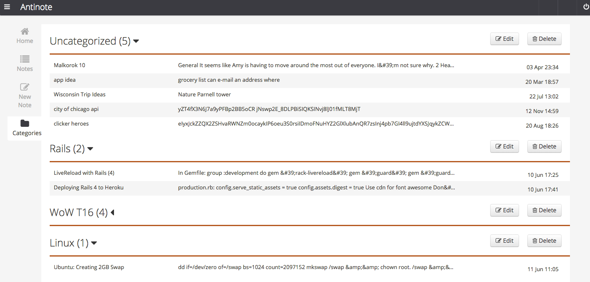
Task: Edit the WoW T16 category
Action: coord(504,210)
